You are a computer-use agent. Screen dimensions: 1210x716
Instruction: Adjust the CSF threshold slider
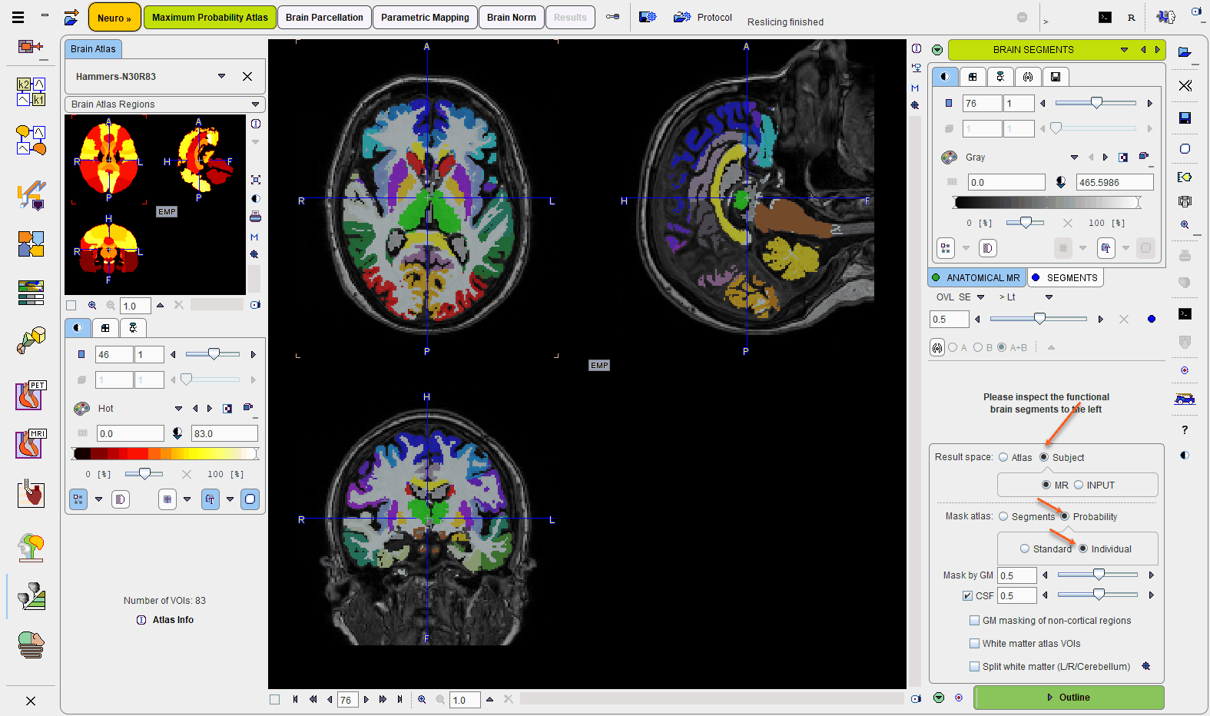point(1099,595)
